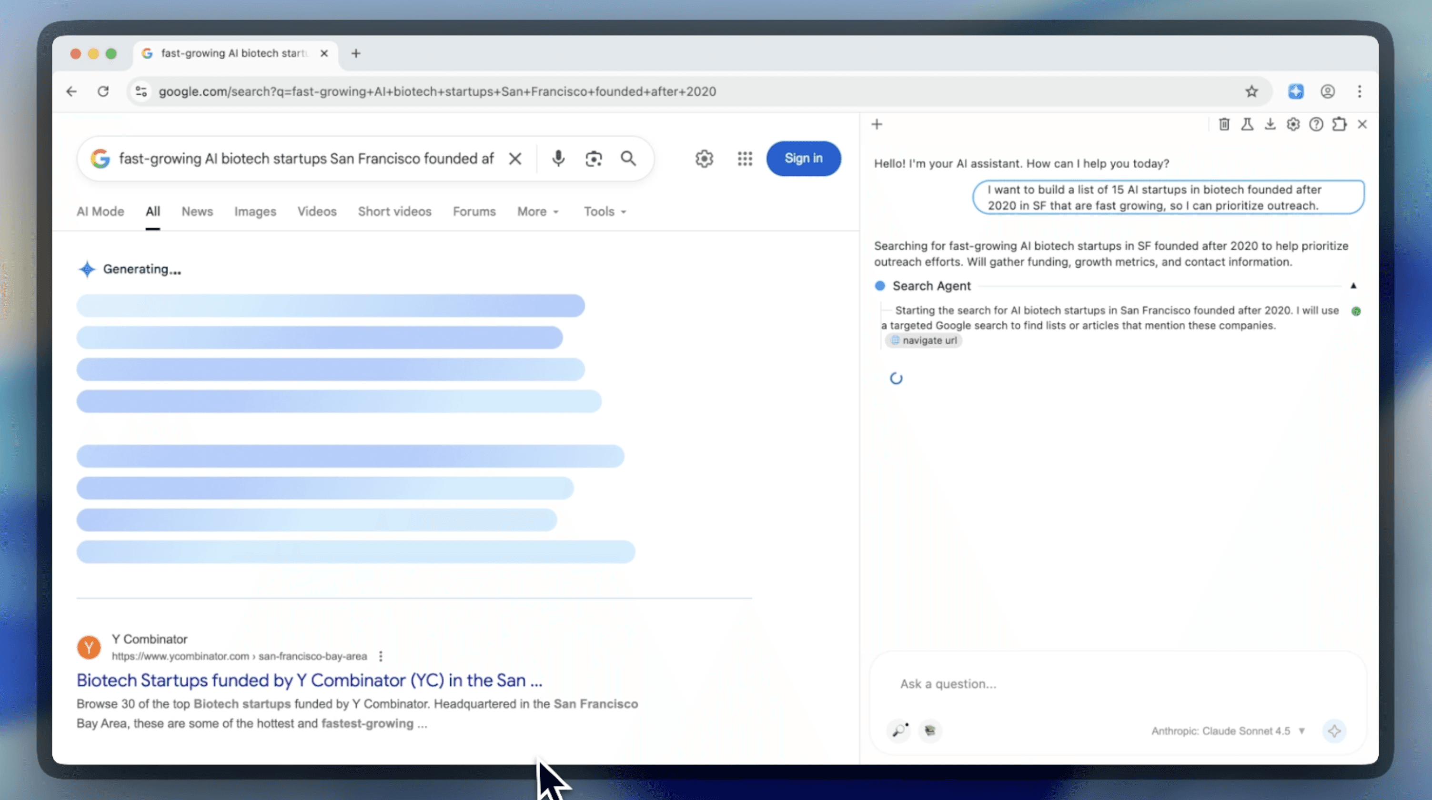The width and height of the screenshot is (1432, 800).
Task: Click the Y Combinator site logo
Action: coord(89,648)
